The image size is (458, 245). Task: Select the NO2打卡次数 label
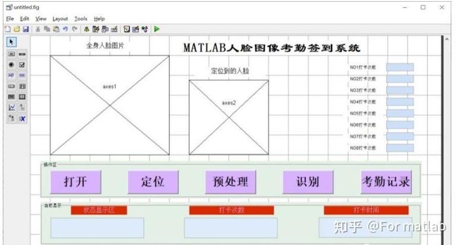click(x=363, y=79)
